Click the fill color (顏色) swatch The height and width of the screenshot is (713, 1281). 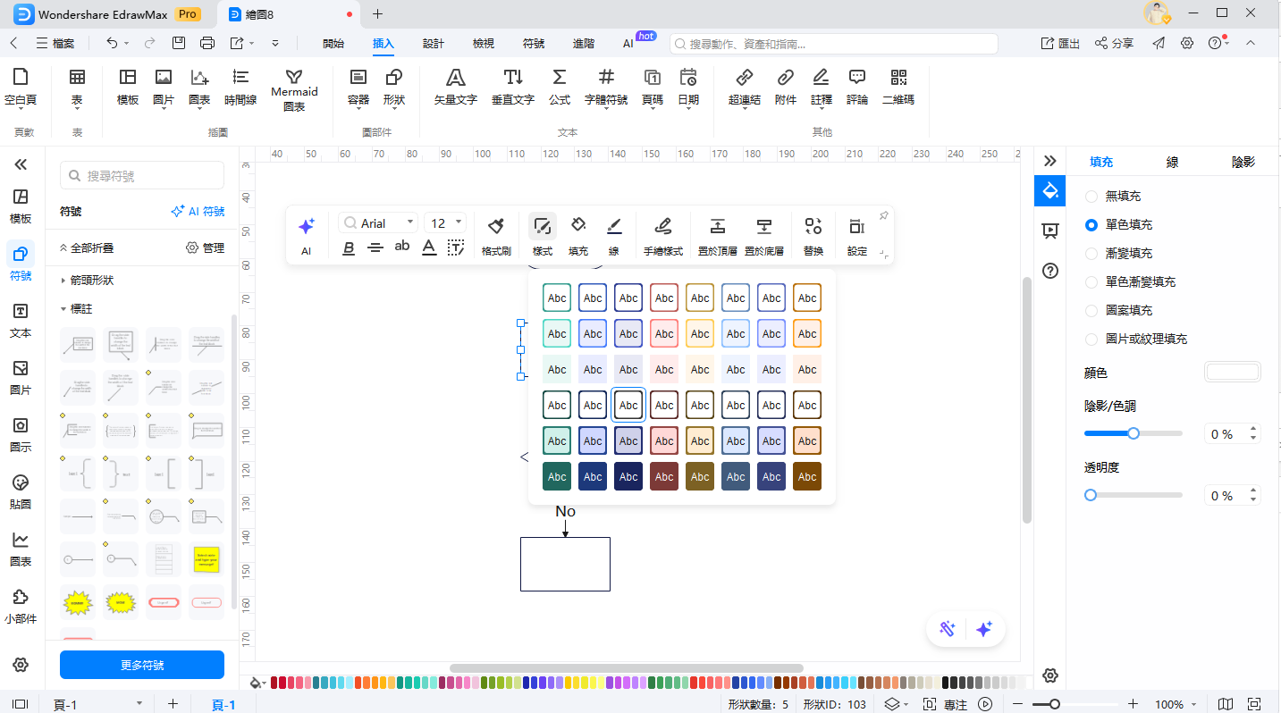pyautogui.click(x=1232, y=373)
